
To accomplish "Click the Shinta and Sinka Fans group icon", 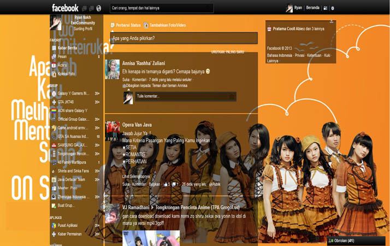I will tap(54, 171).
